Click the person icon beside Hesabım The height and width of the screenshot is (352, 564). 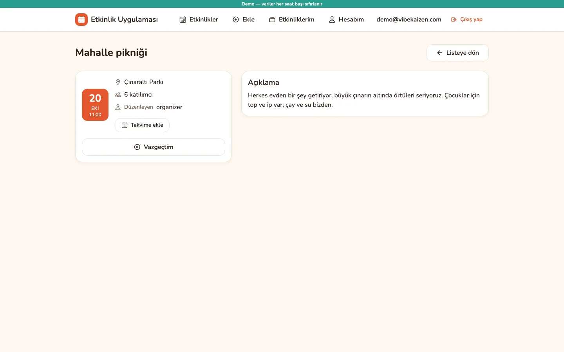[x=332, y=20]
